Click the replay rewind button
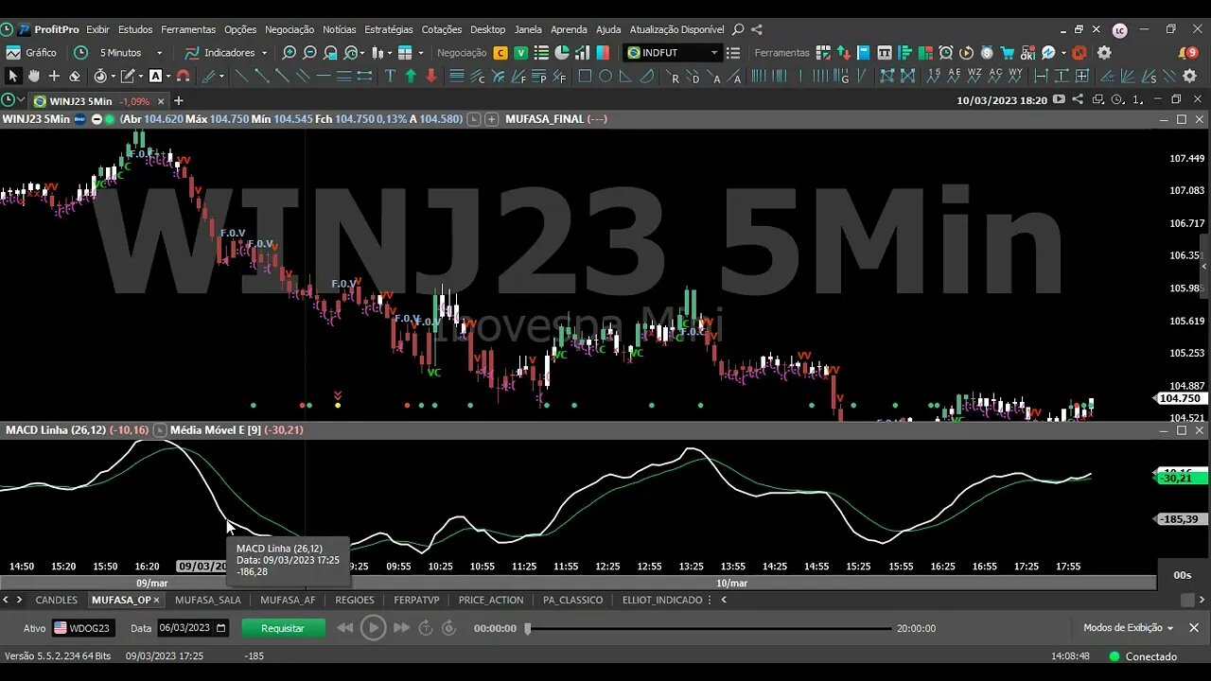This screenshot has height=681, width=1211. click(345, 628)
